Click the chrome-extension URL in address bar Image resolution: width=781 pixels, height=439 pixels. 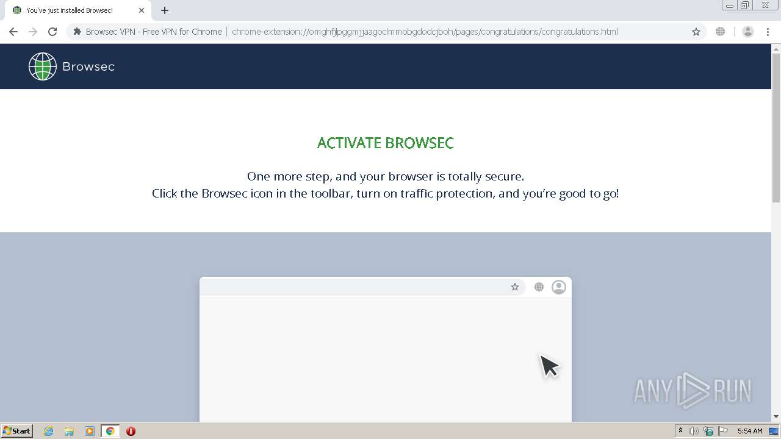point(425,32)
